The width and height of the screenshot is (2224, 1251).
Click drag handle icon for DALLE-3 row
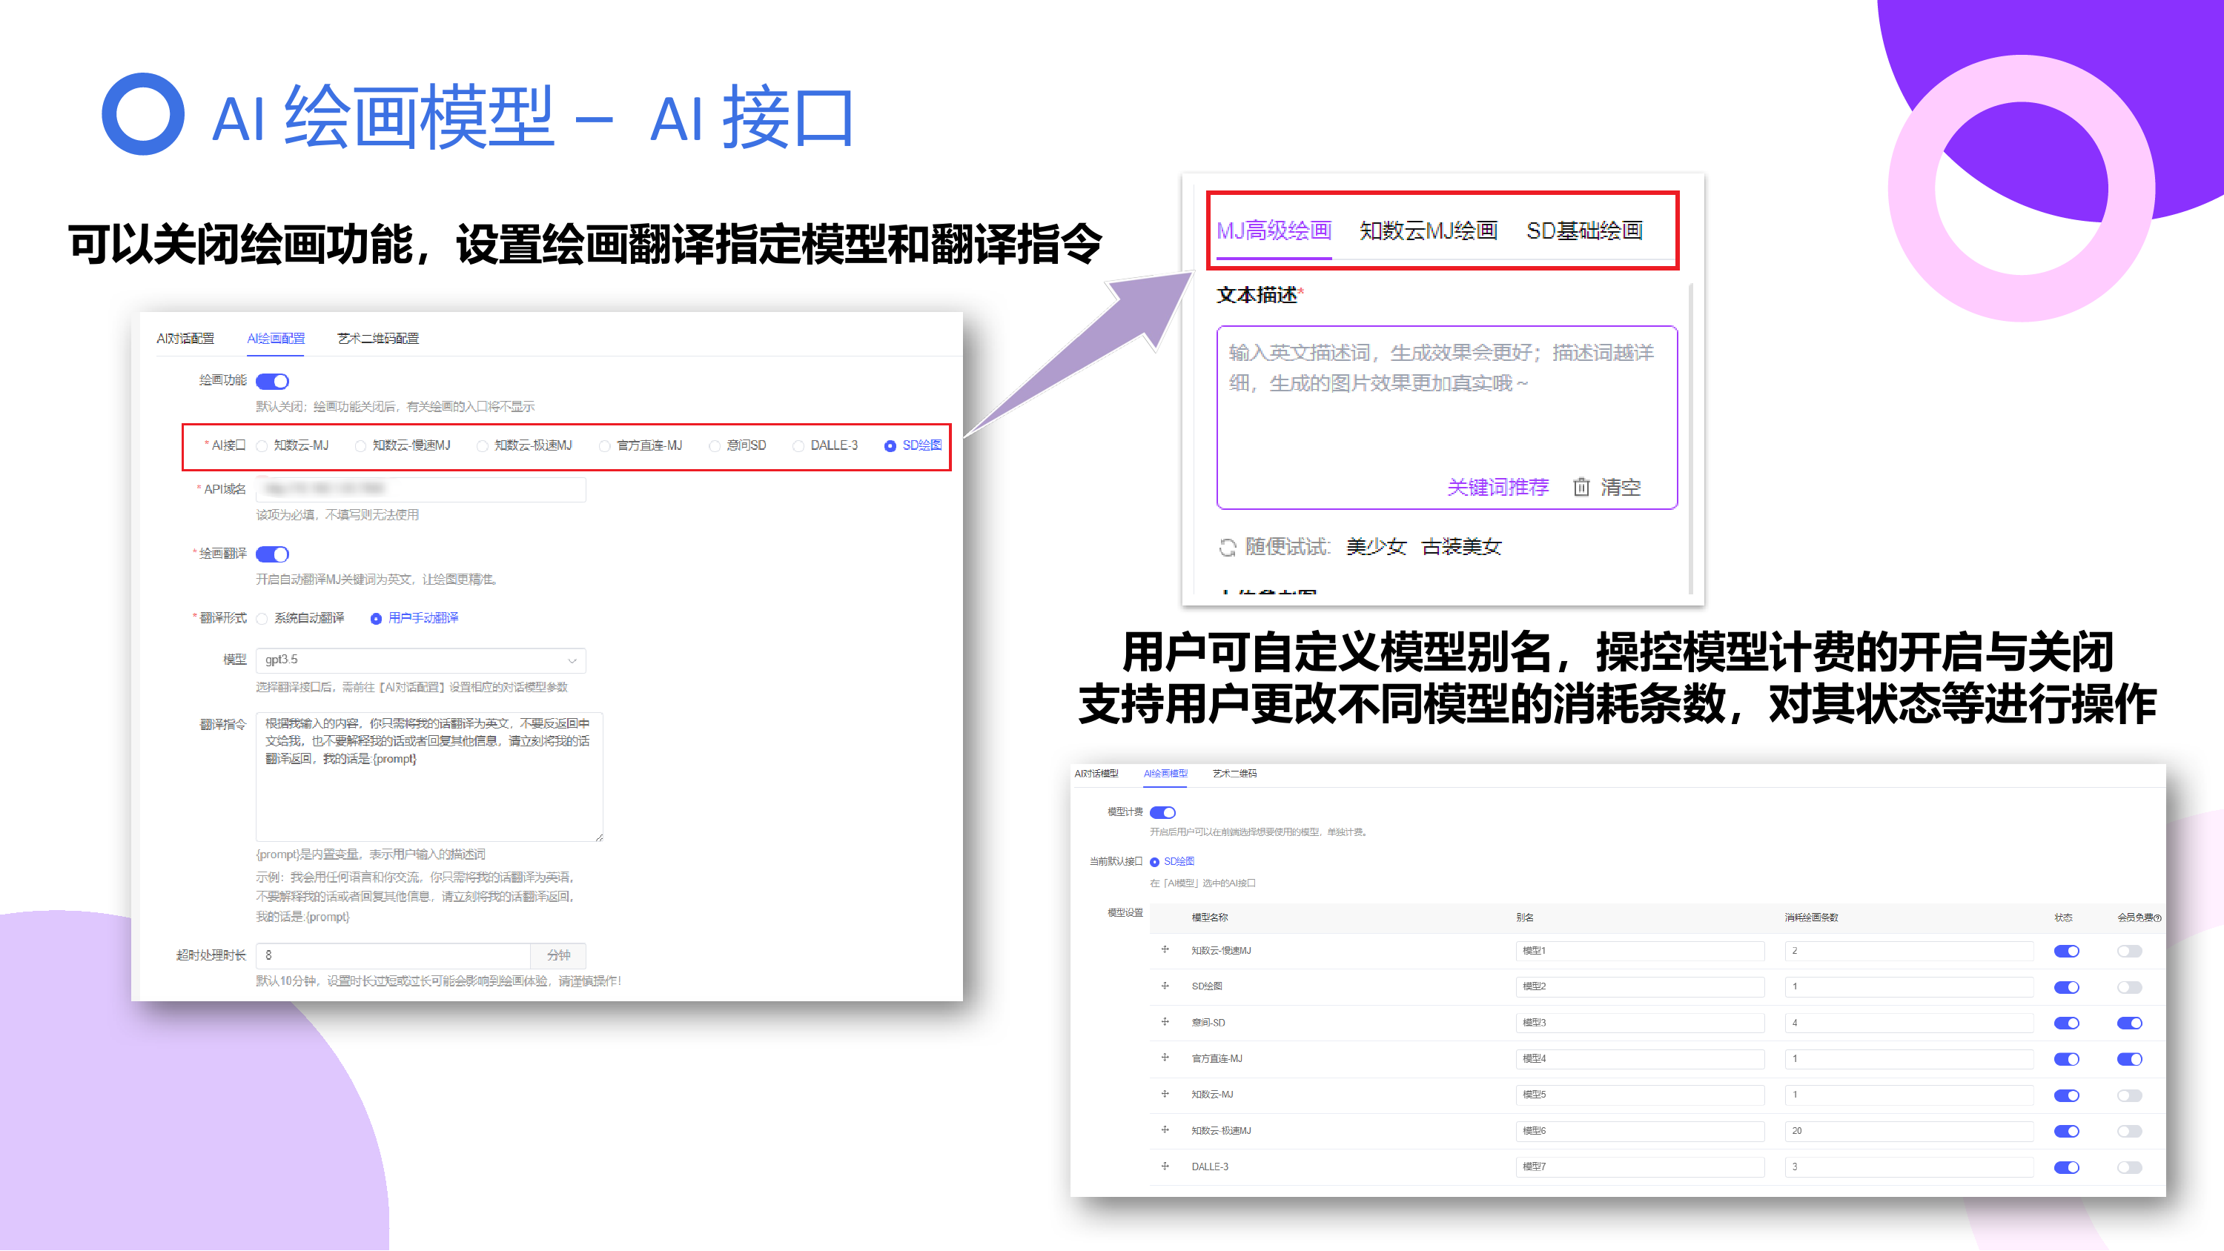[1165, 1167]
